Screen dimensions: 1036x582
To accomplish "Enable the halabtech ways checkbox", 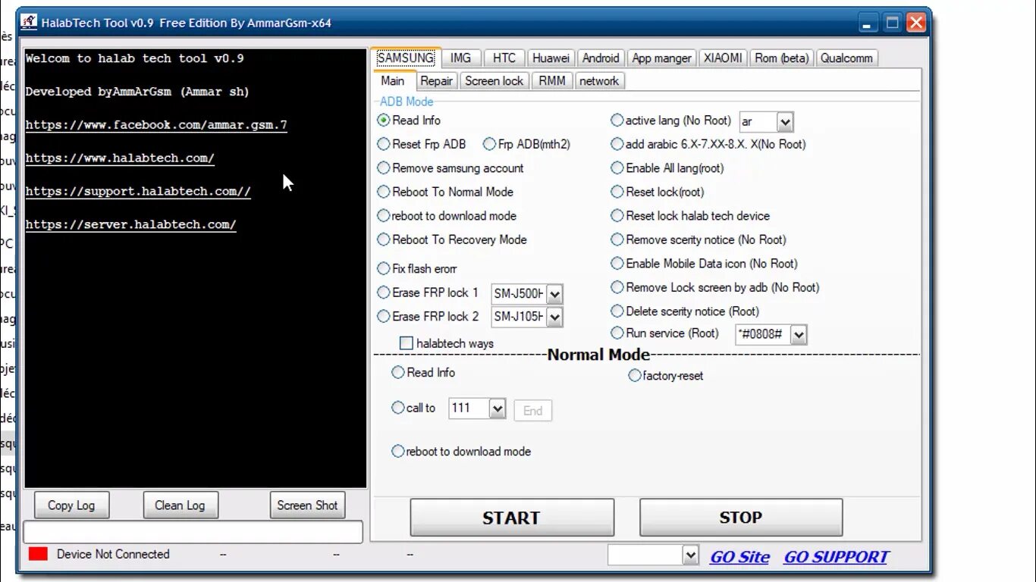I will click(x=407, y=343).
